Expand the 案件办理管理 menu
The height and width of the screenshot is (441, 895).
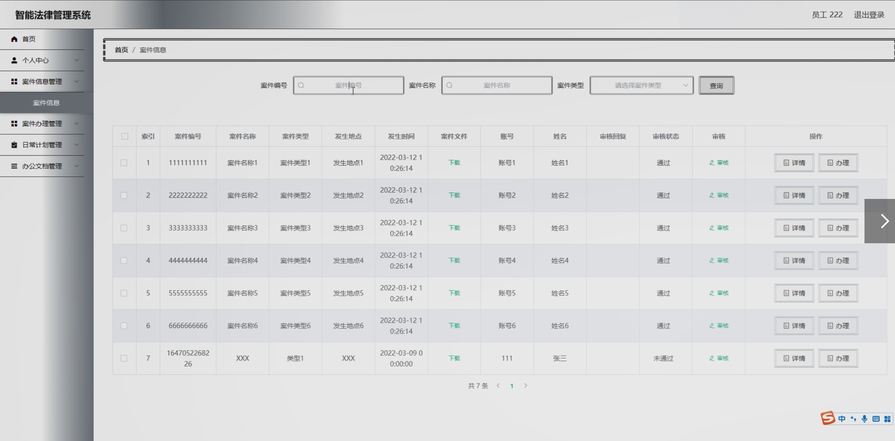pos(42,124)
